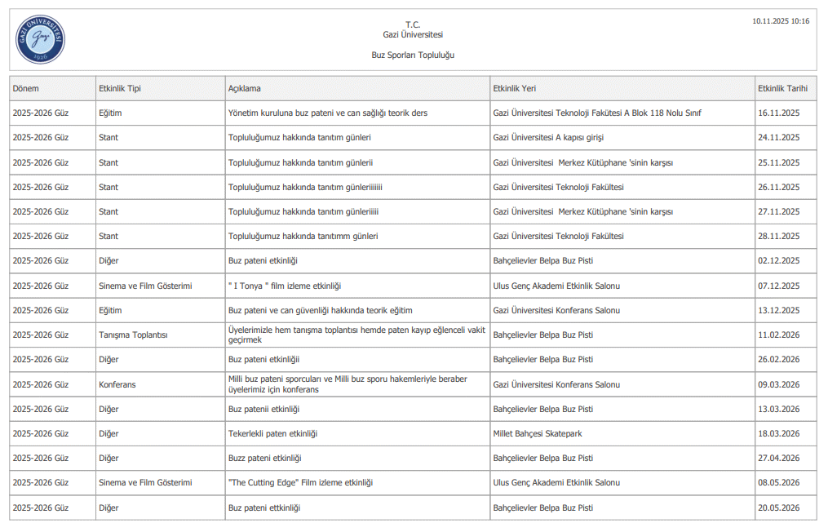Select the Etkinlik Tarihi column header

point(782,88)
